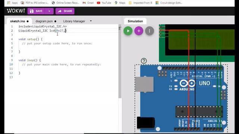
Task: Share the project with SHARE button
Action: 65,11
